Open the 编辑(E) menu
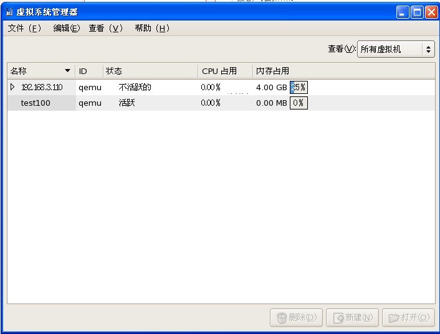 [67, 28]
